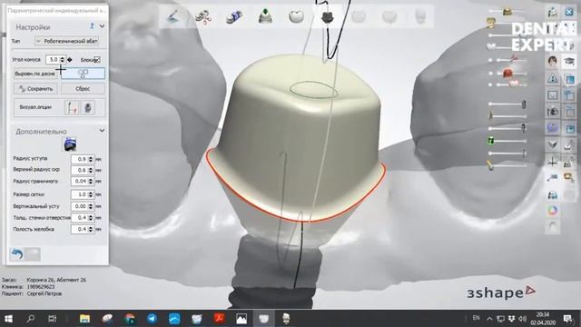Open the Тип dropdown Роботехнический абат
Screen dimensions: 581x327
point(66,41)
